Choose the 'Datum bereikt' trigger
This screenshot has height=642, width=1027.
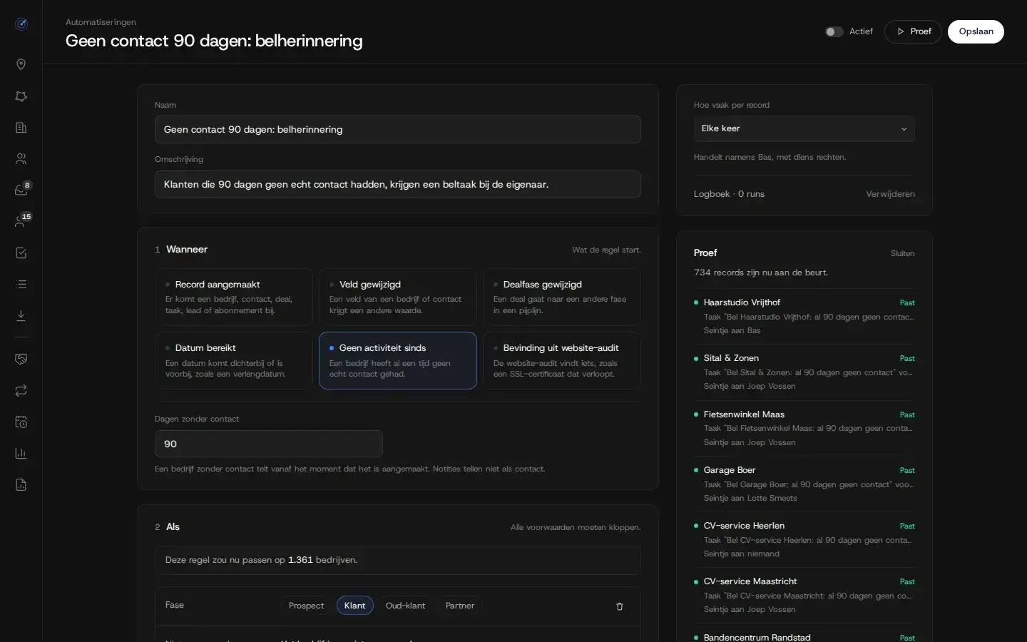click(234, 361)
